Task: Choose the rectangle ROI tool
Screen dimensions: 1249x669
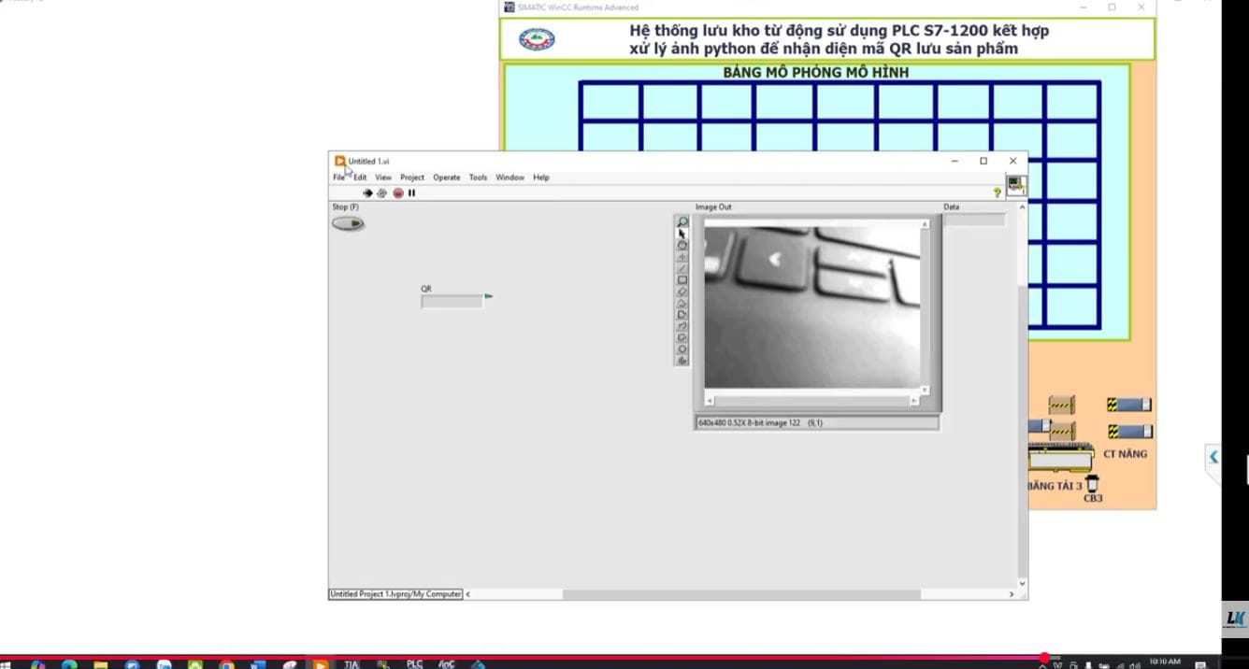Action: click(x=682, y=280)
